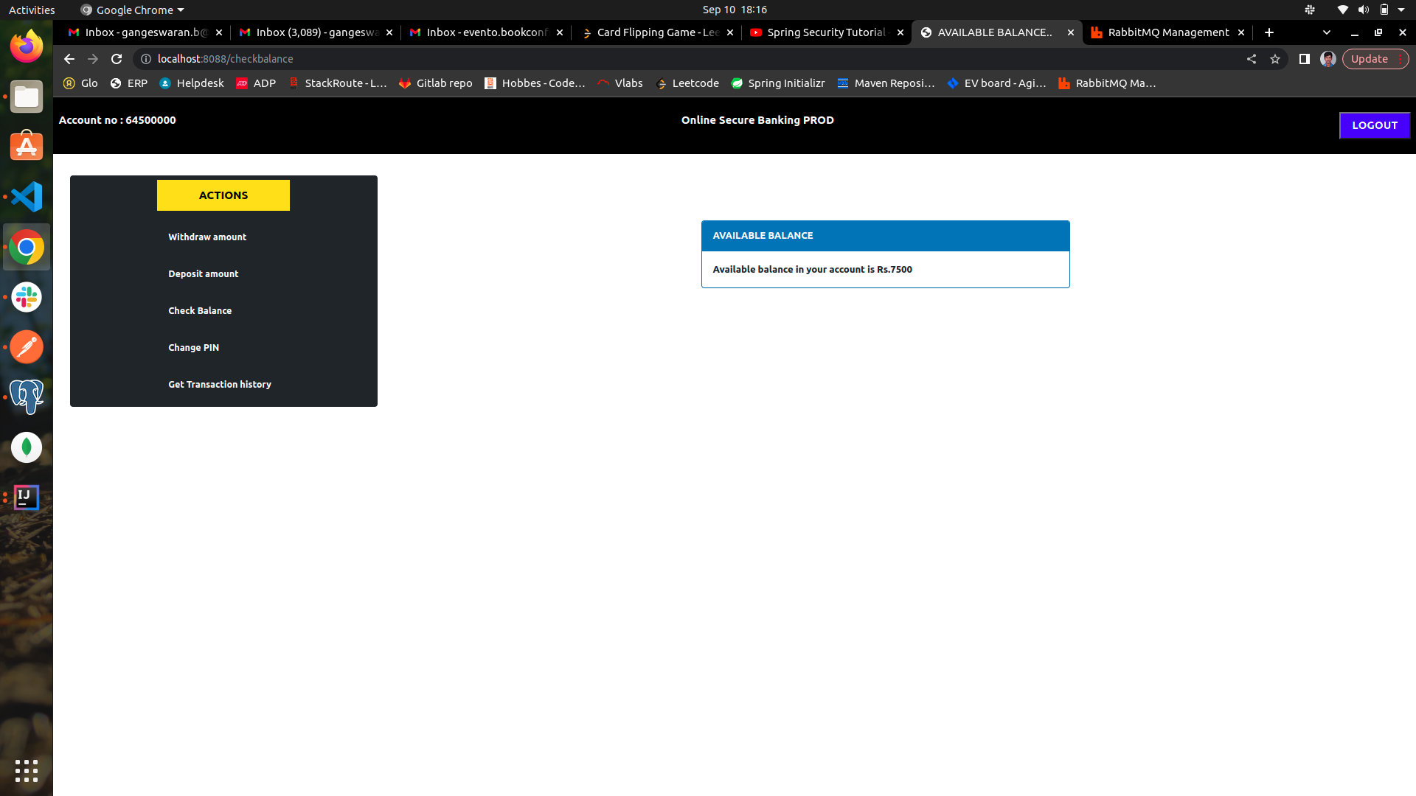The width and height of the screenshot is (1416, 796).
Task: Go back with the back arrow
Action: click(x=69, y=59)
